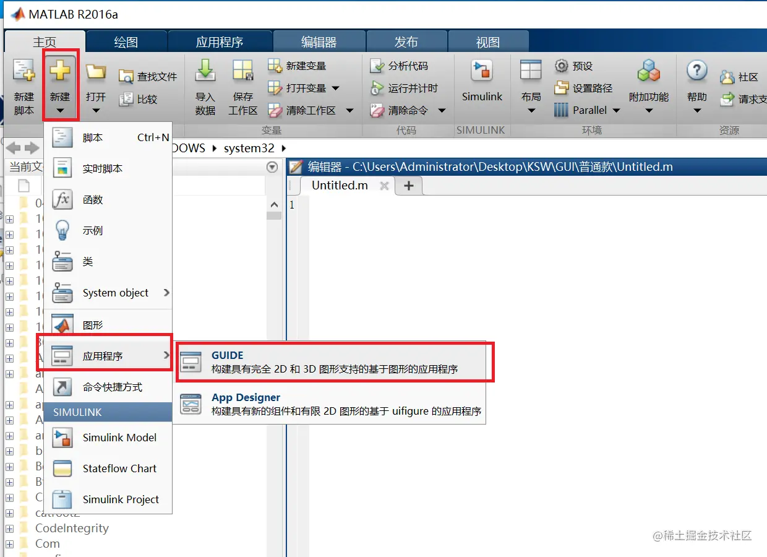Open the Parallel dropdown
Screen dimensions: 767x557
616,111
